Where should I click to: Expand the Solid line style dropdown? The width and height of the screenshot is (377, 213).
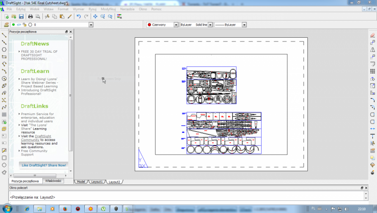coord(210,25)
